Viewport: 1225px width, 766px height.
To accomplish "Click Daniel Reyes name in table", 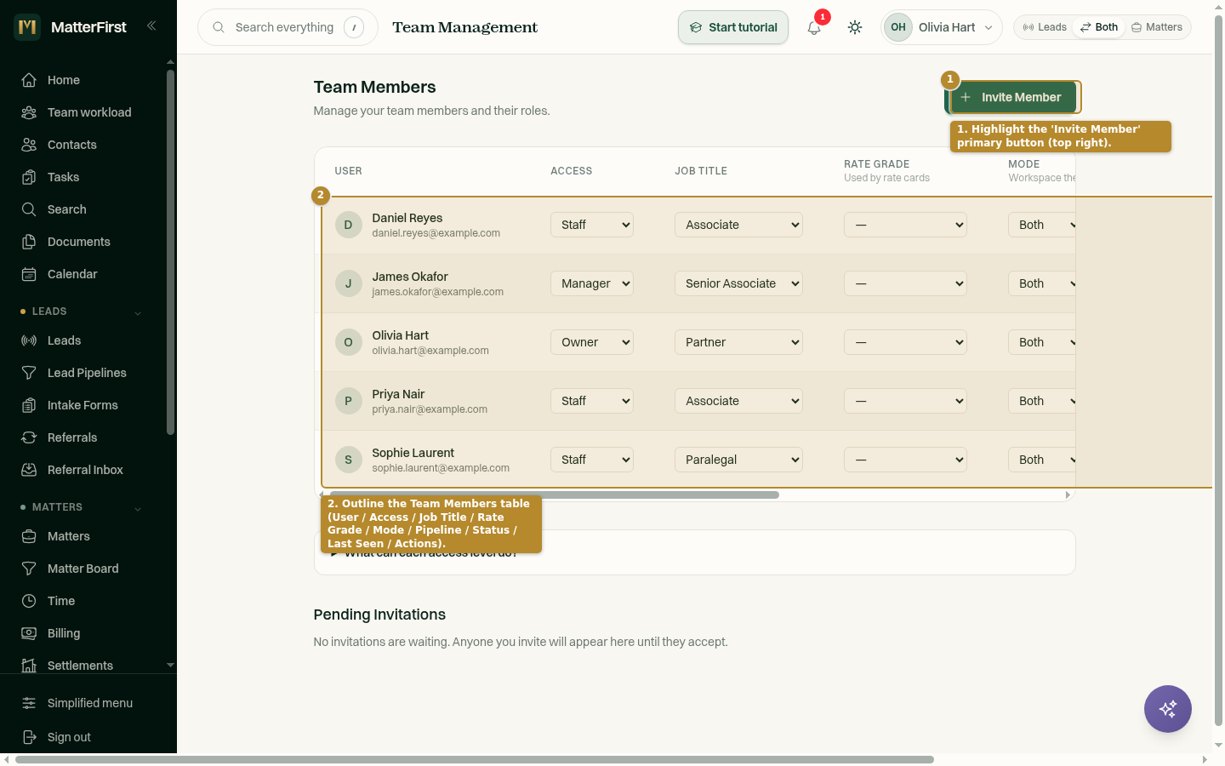I will tap(407, 218).
